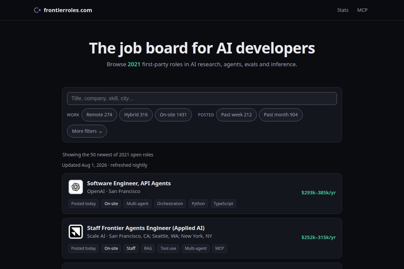Click the frontierroles.com site name

point(68,10)
